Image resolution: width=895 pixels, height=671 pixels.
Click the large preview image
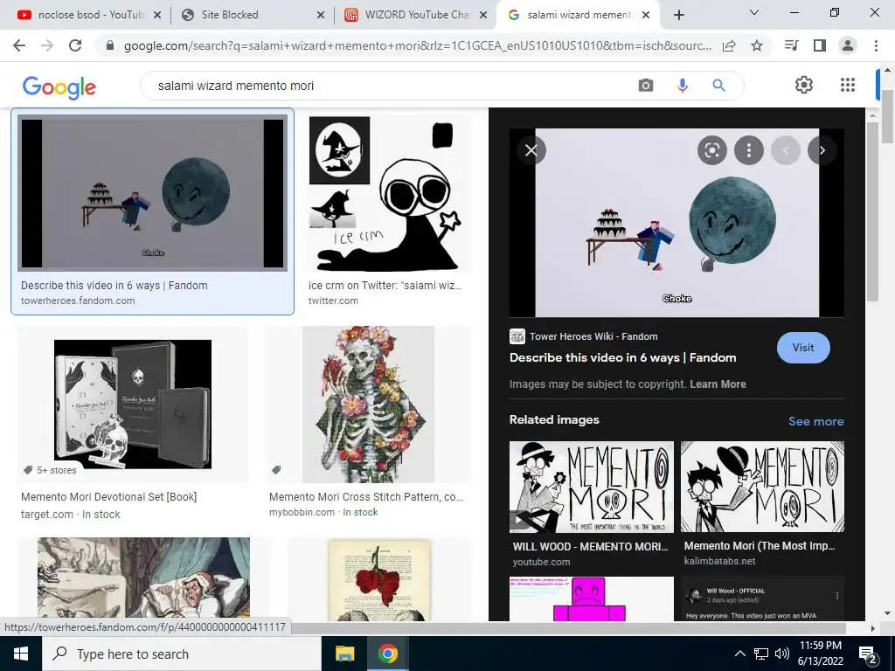tap(676, 223)
